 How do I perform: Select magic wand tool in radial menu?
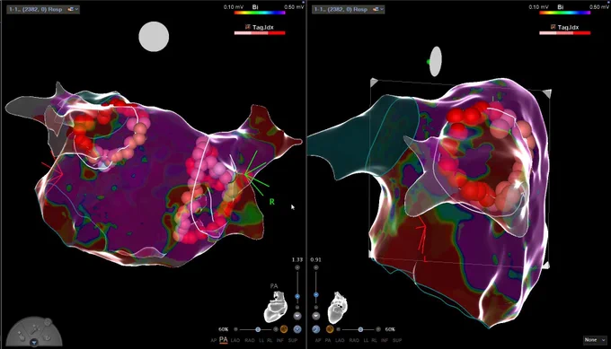(x=34, y=329)
